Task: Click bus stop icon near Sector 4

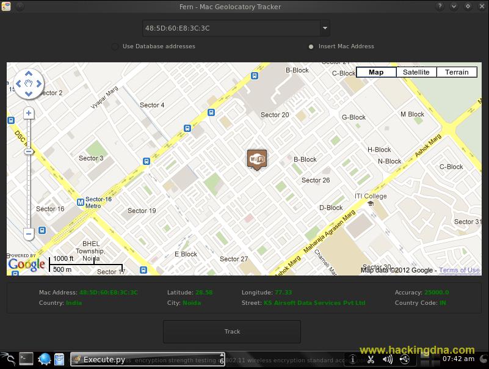Action: [187, 128]
